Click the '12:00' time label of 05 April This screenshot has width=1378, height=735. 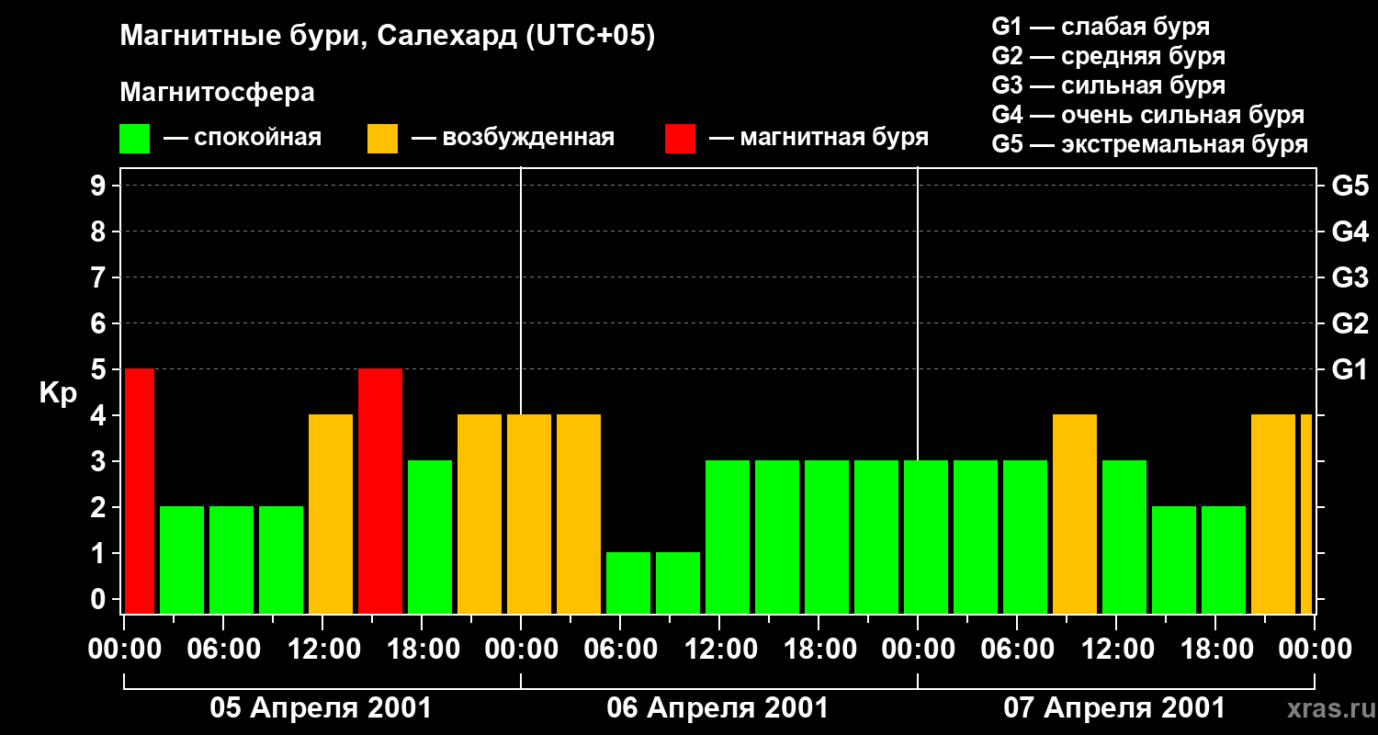click(322, 649)
